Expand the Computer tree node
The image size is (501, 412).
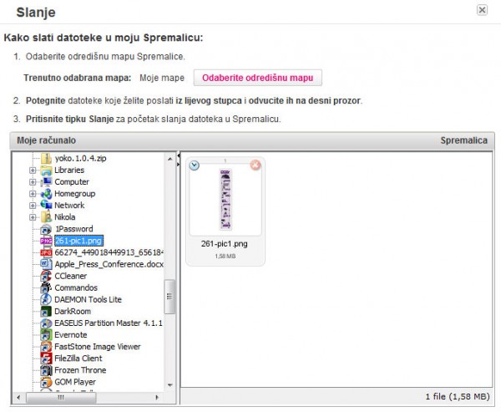[33, 182]
